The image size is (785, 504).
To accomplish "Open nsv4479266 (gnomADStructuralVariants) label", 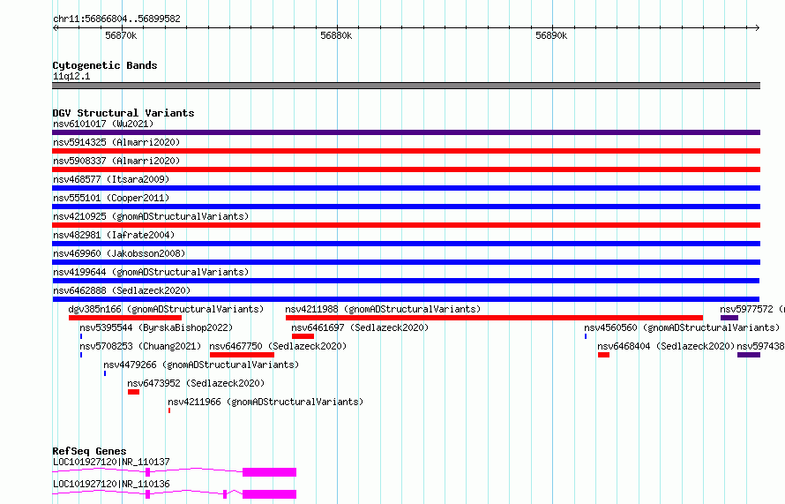I will pyautogui.click(x=201, y=365).
